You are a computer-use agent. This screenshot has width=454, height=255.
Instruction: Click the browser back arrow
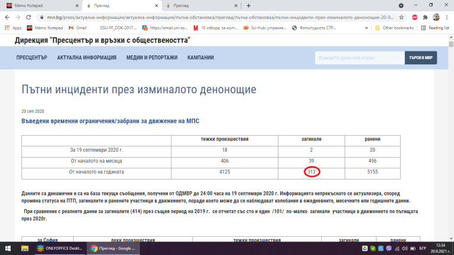pyautogui.click(x=6, y=17)
